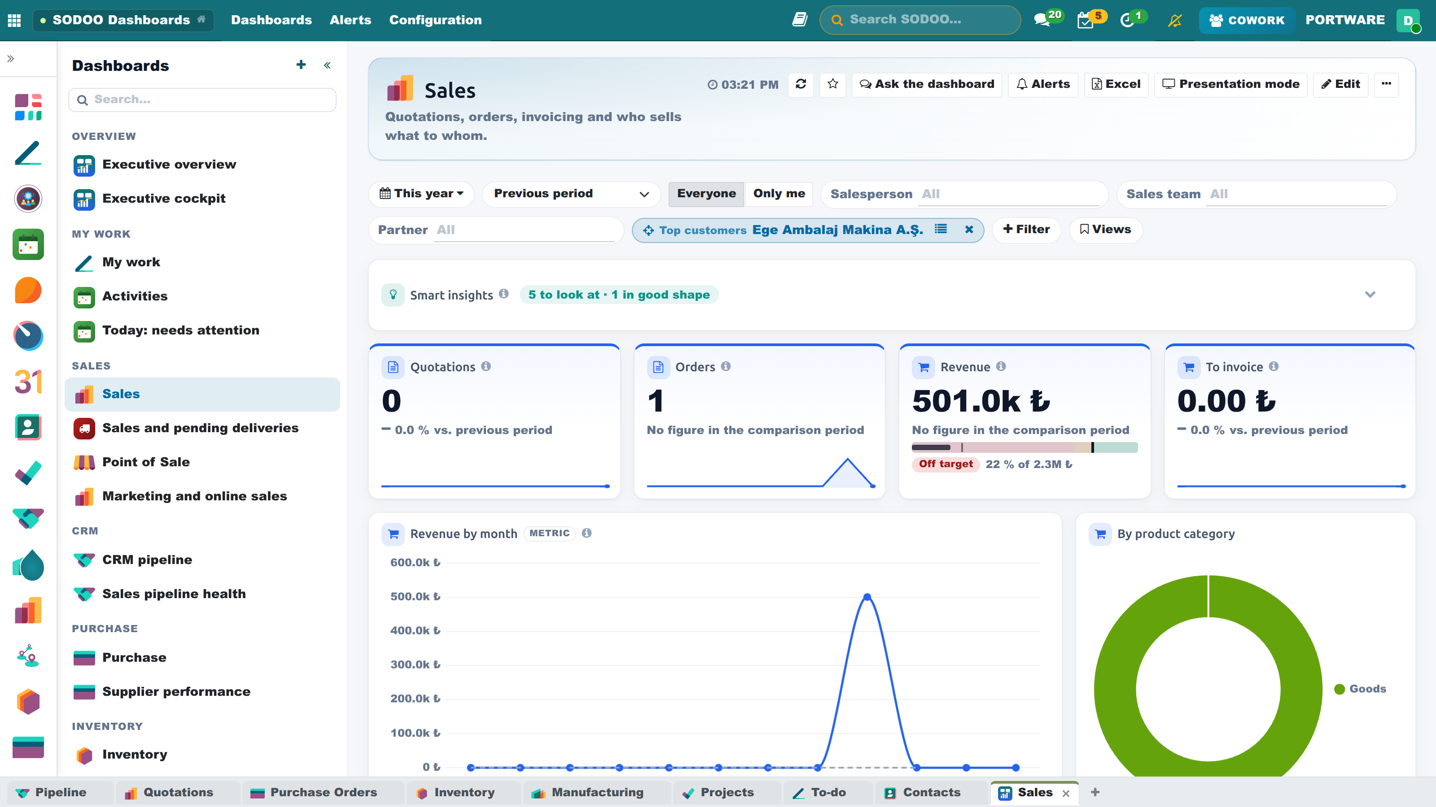This screenshot has width=1436, height=807.
Task: Open the three-dots more options menu
Action: [x=1386, y=84]
